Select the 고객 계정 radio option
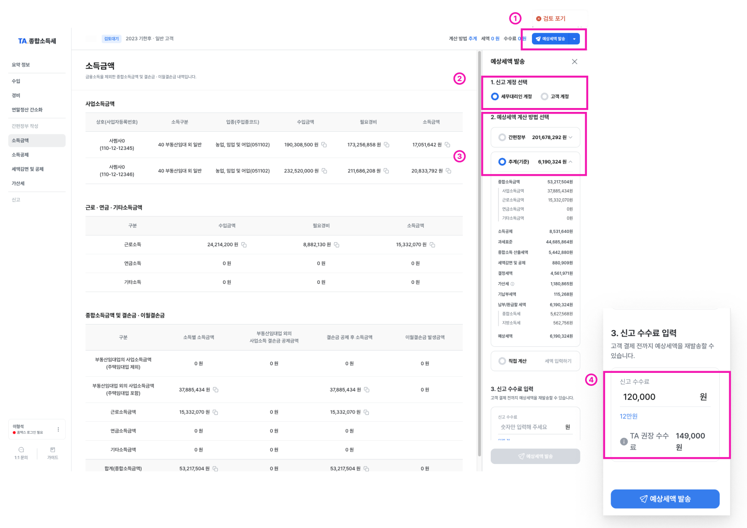 (x=544, y=96)
